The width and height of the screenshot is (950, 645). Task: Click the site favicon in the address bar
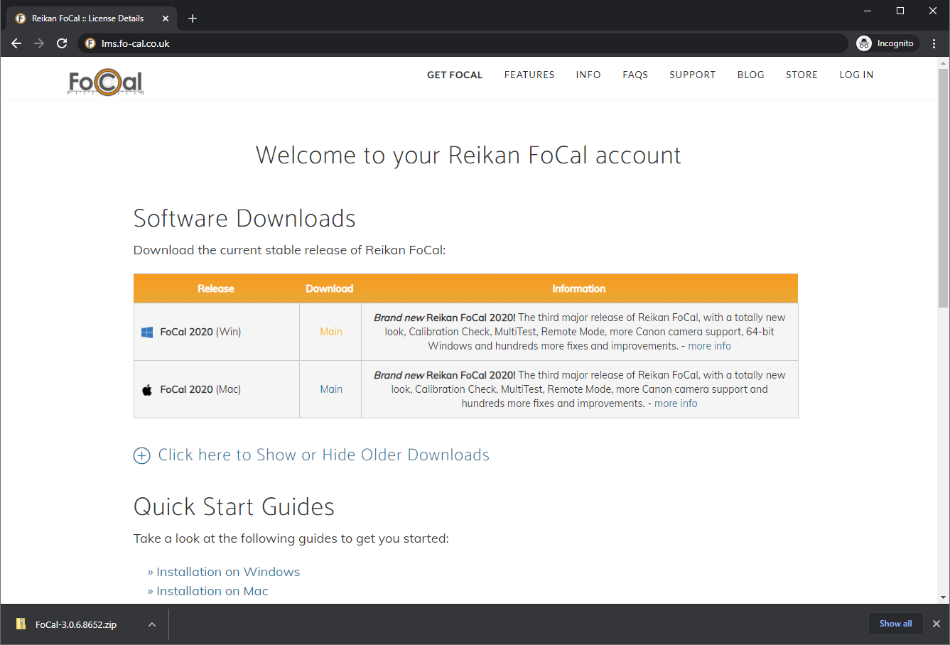90,43
